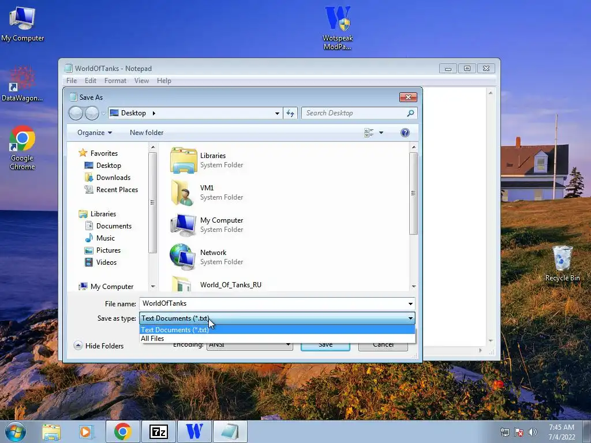The height and width of the screenshot is (443, 591).
Task: Change view using the views icon
Action: pos(369,133)
